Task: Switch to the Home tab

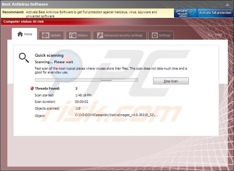Action: (x=25, y=34)
